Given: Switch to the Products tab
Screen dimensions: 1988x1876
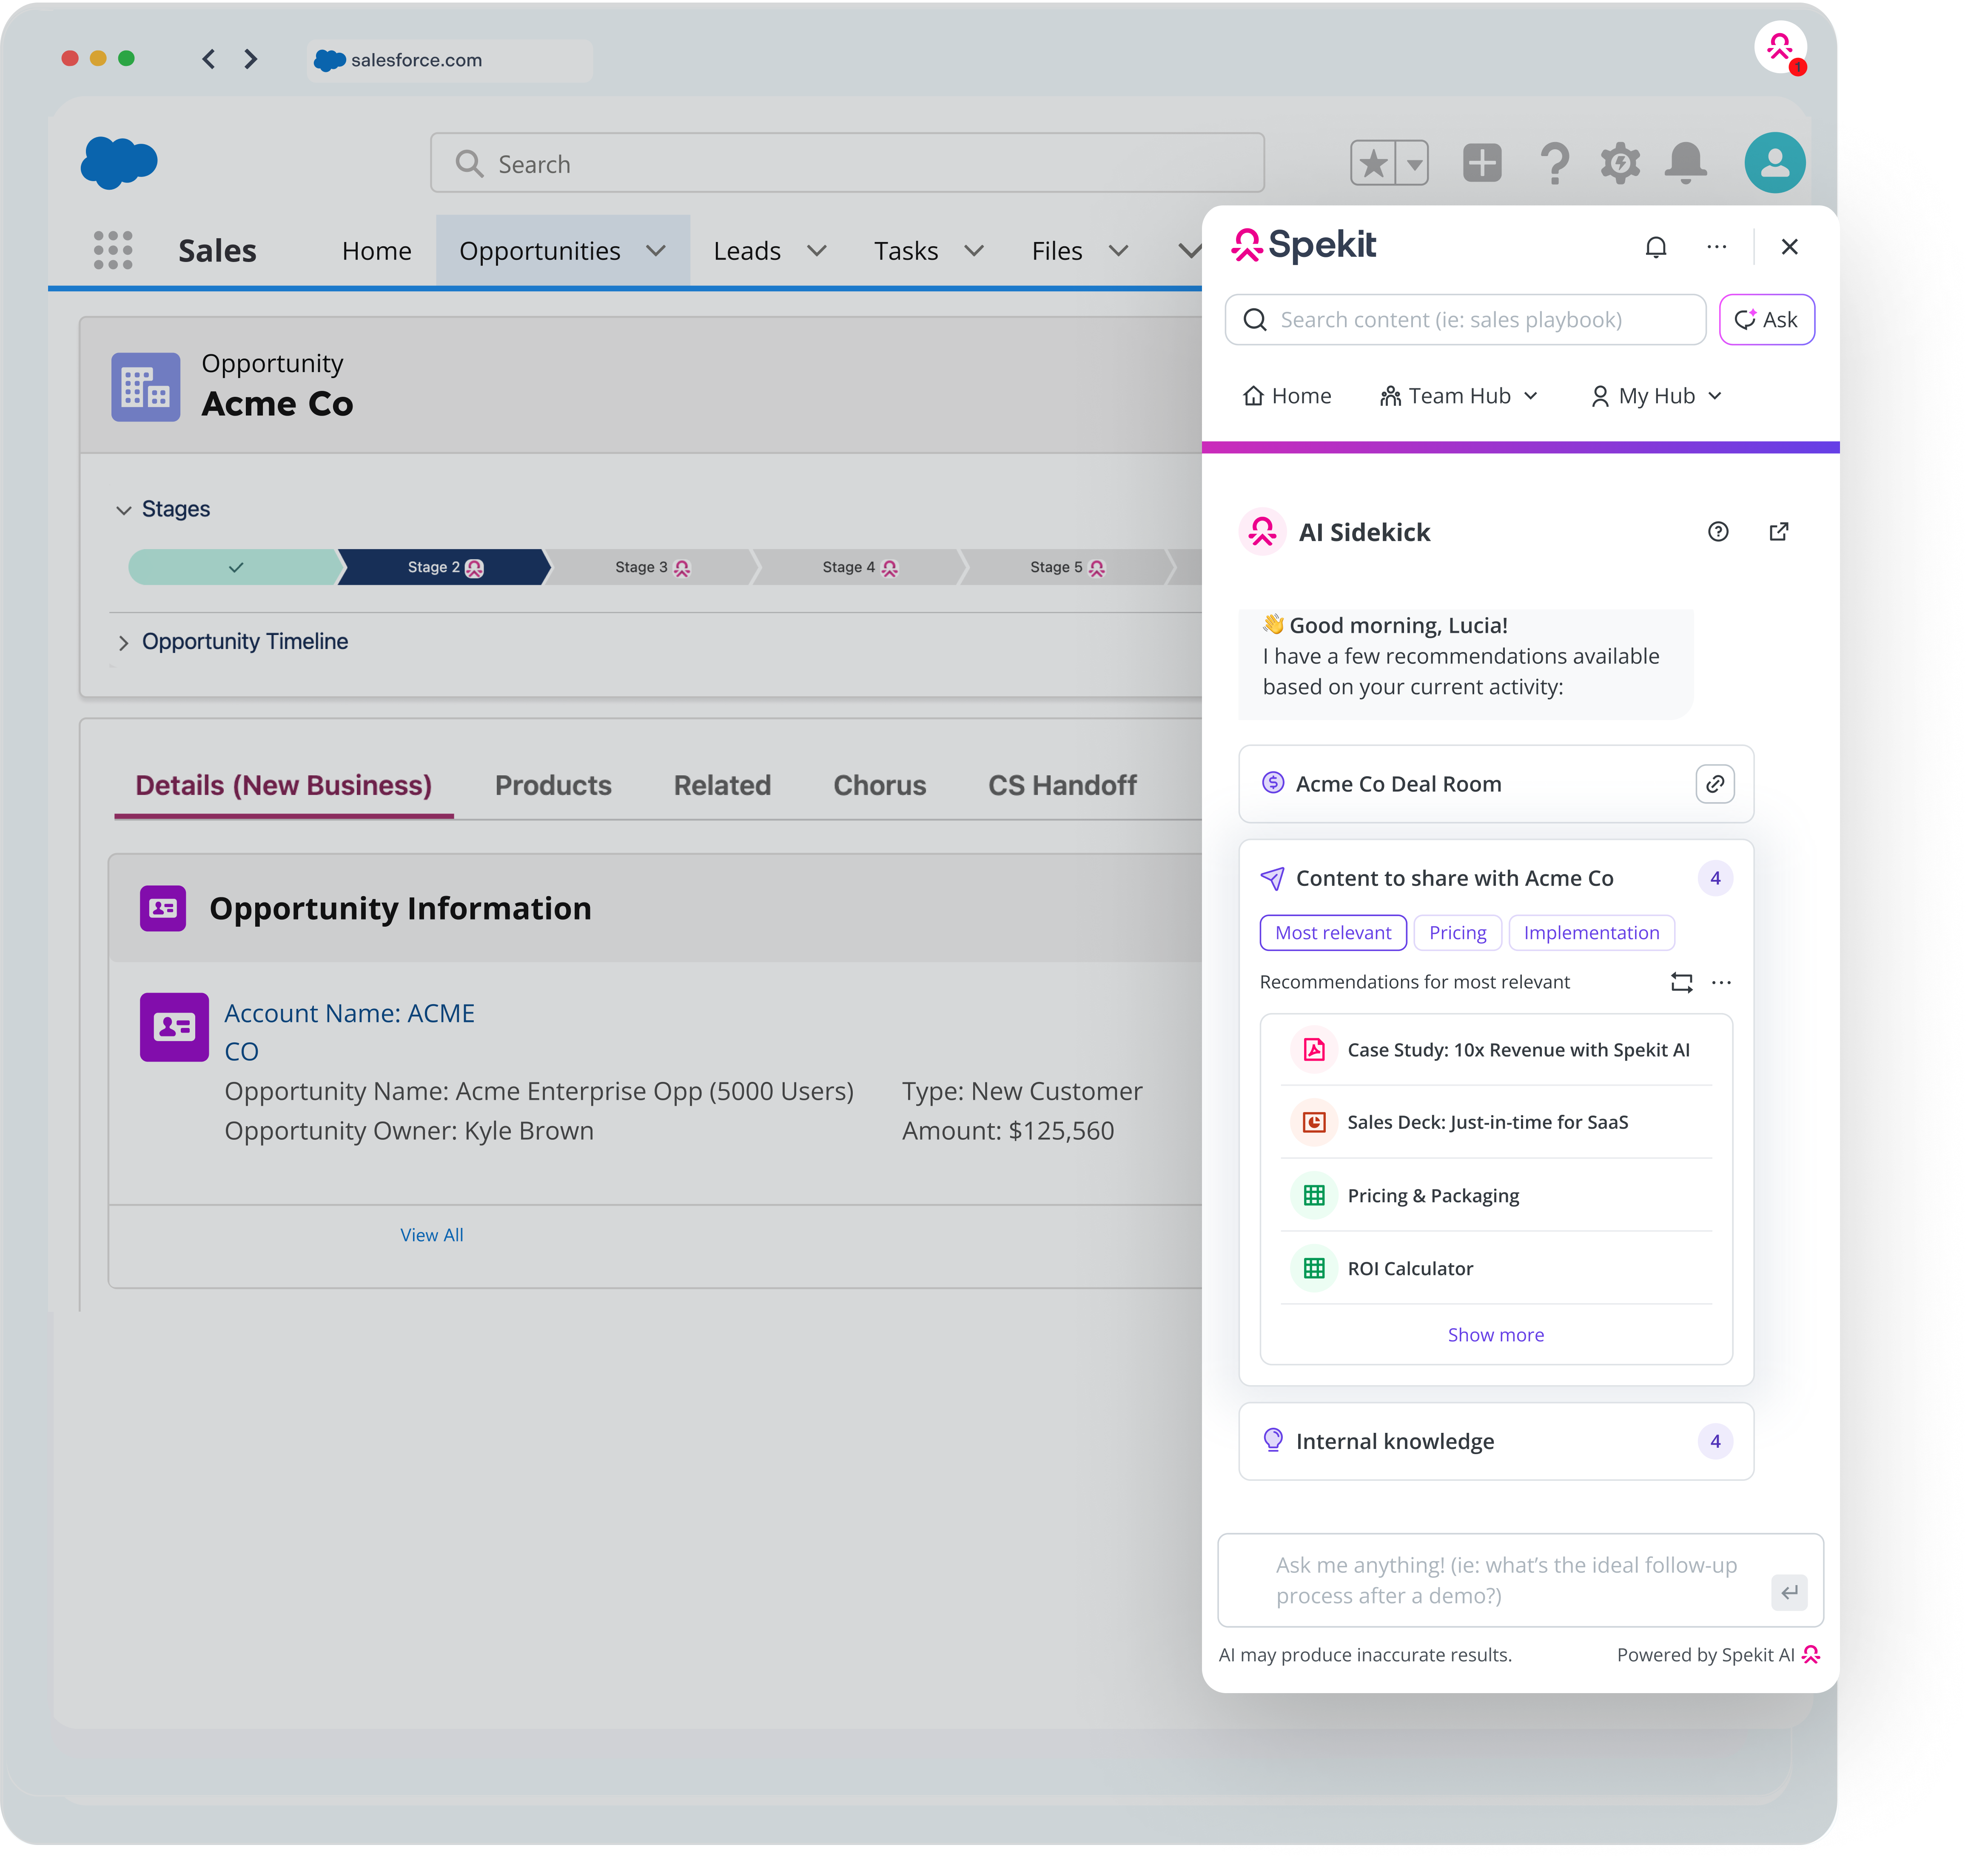Looking at the screenshot, I should tap(553, 786).
